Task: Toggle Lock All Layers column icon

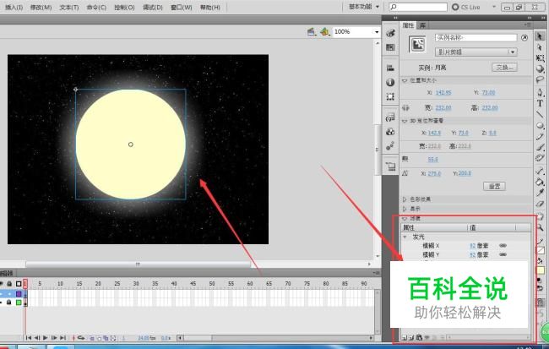Action: tap(9, 283)
